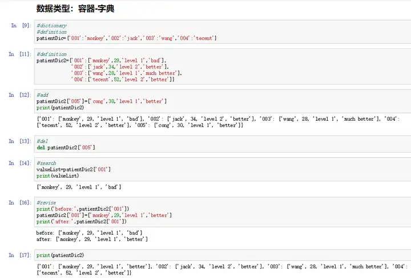Click the print(valueList) line
The width and height of the screenshot is (411, 278).
click(x=58, y=176)
